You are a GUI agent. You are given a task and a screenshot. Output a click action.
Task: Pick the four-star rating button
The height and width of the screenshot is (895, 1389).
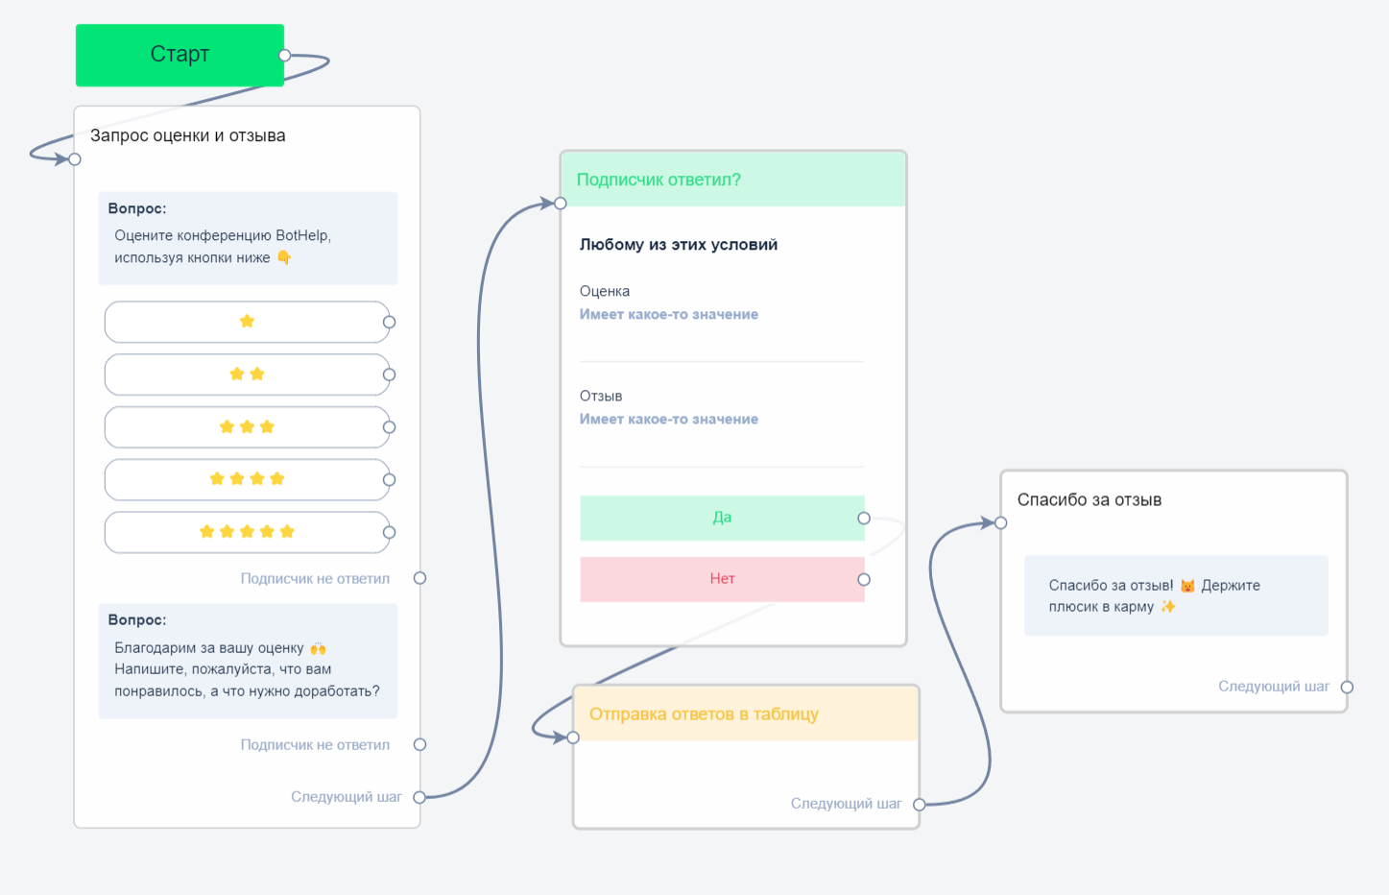[x=247, y=479]
